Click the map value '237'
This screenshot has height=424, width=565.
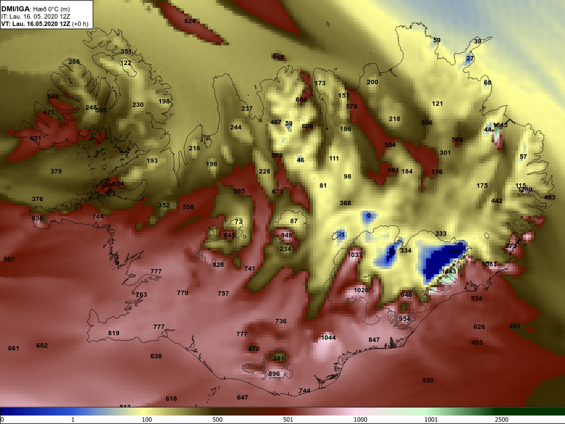point(247,109)
